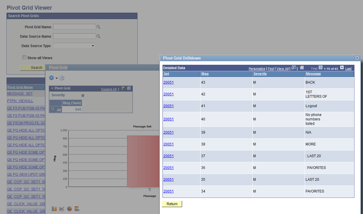This screenshot has width=363, height=214.
Task: Choose the horizontal bar chart icon
Action: 77,208
